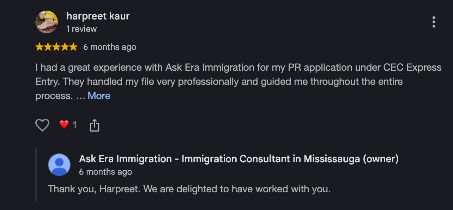Open harpreet kaur's reviewer profile name
The image size is (453, 210).
click(98, 16)
